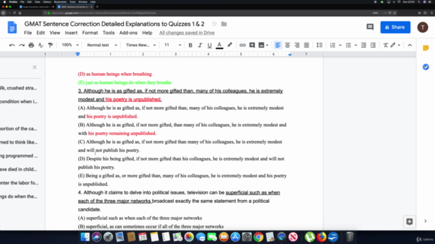The width and height of the screenshot is (435, 244).
Task: Open the highlight color marker tool
Action: 230,45
